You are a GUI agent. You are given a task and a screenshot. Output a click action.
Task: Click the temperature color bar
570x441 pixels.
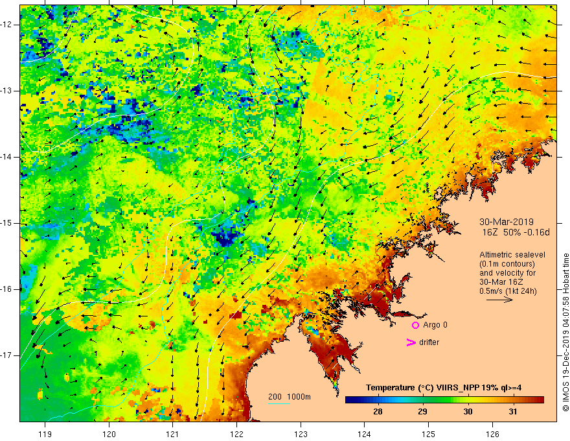coord(444,400)
